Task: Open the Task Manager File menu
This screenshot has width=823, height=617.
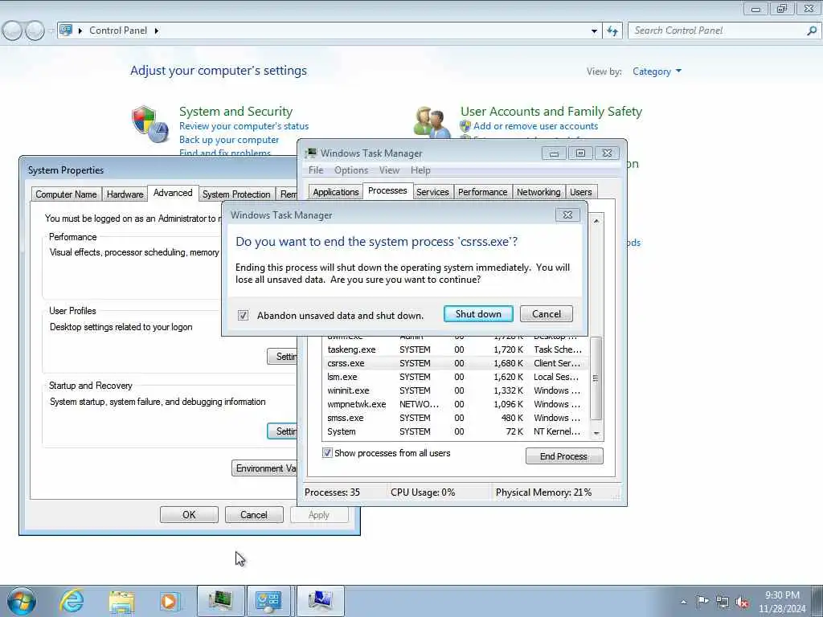Action: tap(316, 170)
